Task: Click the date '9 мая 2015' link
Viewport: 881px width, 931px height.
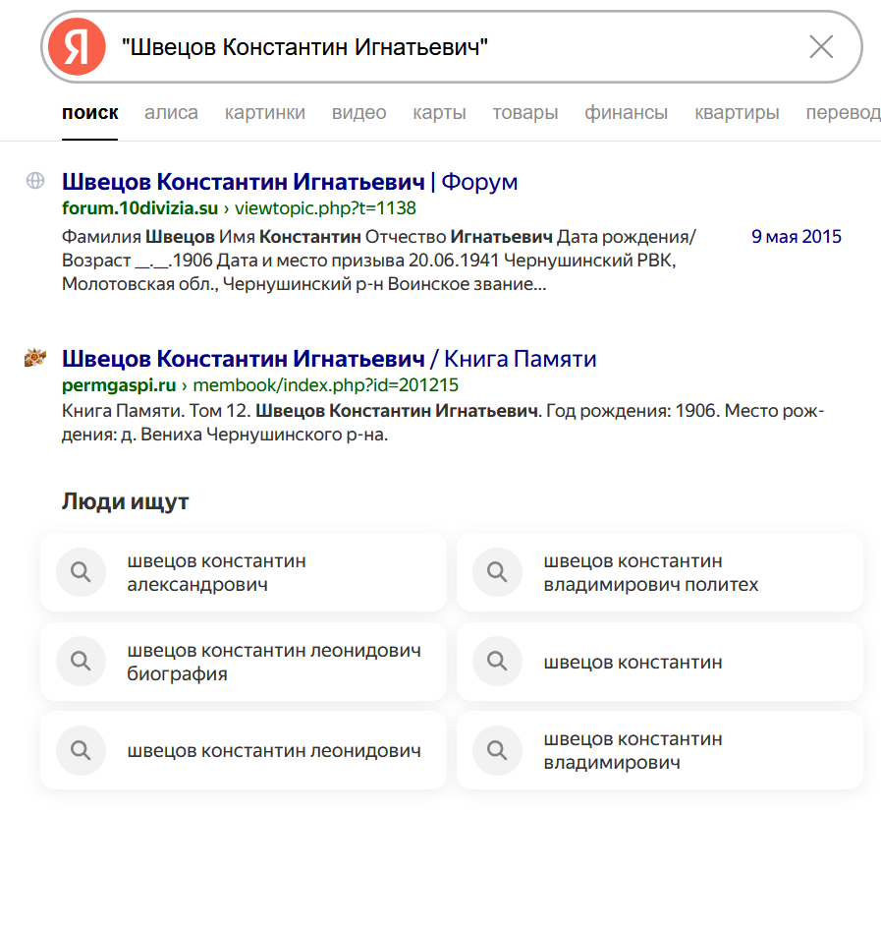Action: [x=797, y=236]
